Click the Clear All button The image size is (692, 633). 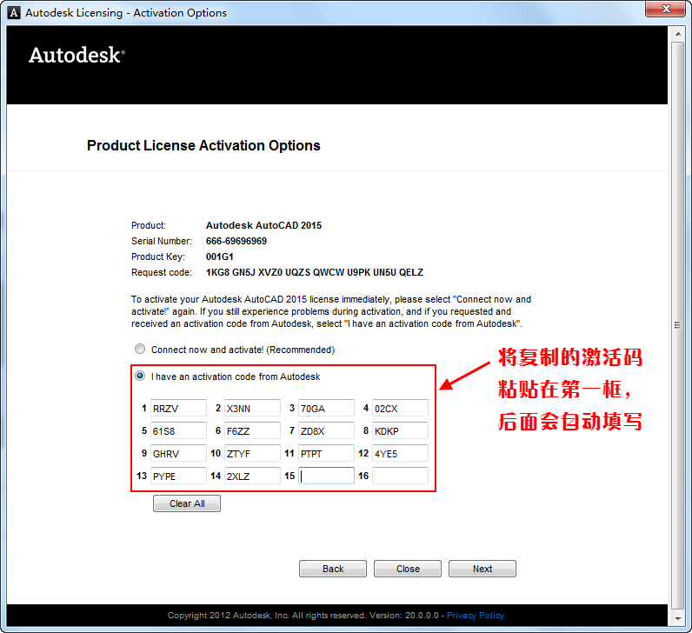tap(187, 503)
